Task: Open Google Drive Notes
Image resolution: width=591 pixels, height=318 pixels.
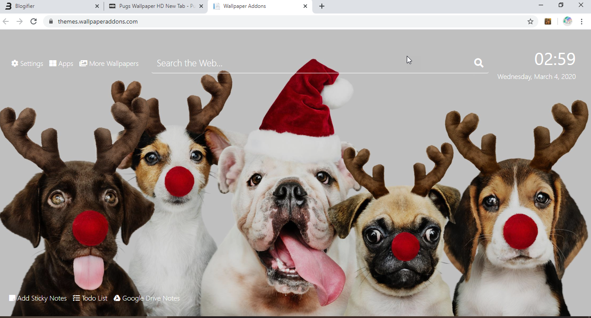Action: coord(147,298)
